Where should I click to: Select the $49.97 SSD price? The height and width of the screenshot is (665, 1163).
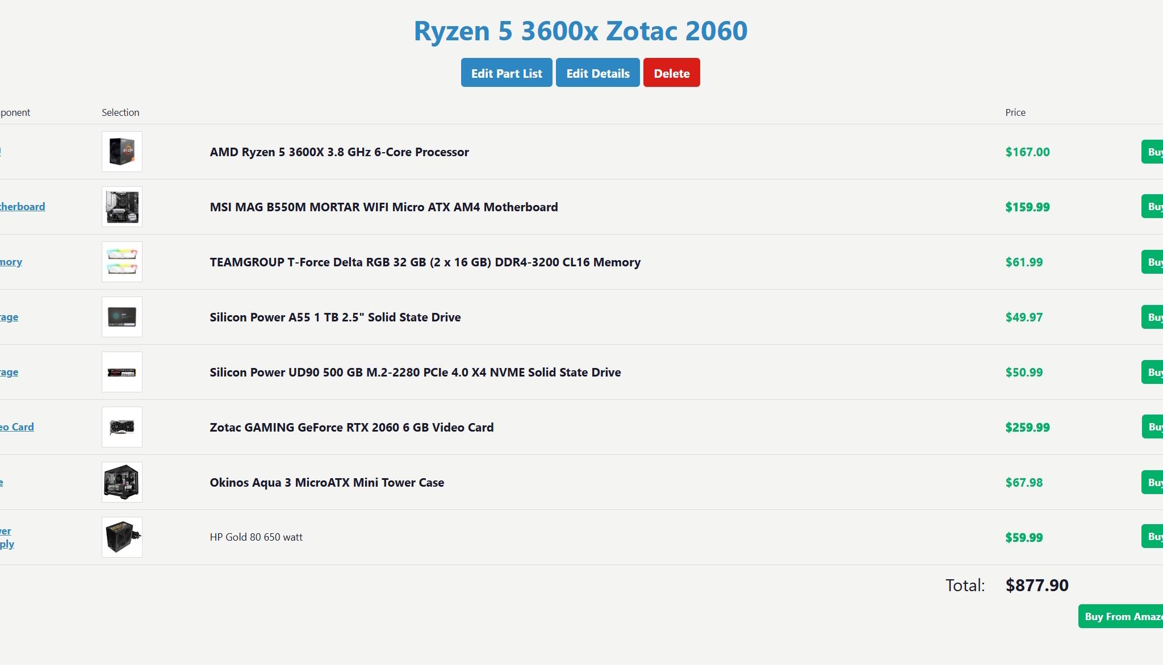[x=1024, y=317]
